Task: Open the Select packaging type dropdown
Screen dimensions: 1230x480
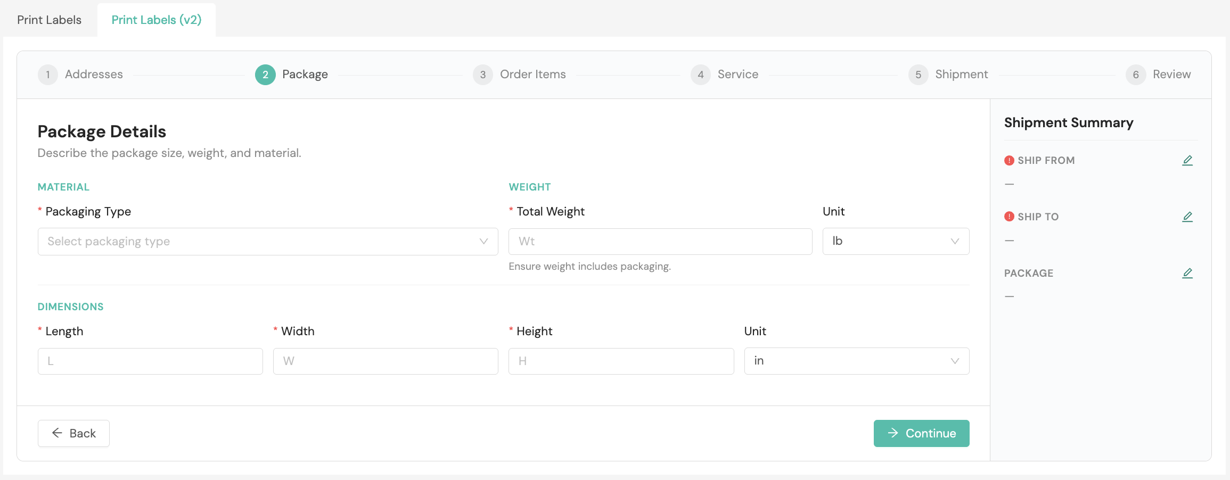Action: [268, 242]
